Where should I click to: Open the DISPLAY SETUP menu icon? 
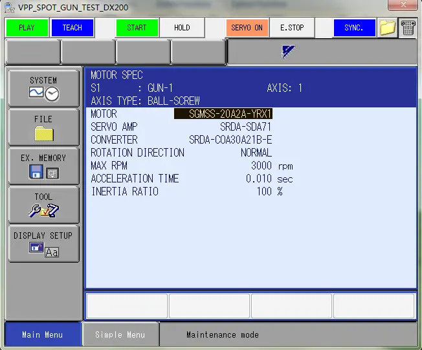click(x=43, y=243)
